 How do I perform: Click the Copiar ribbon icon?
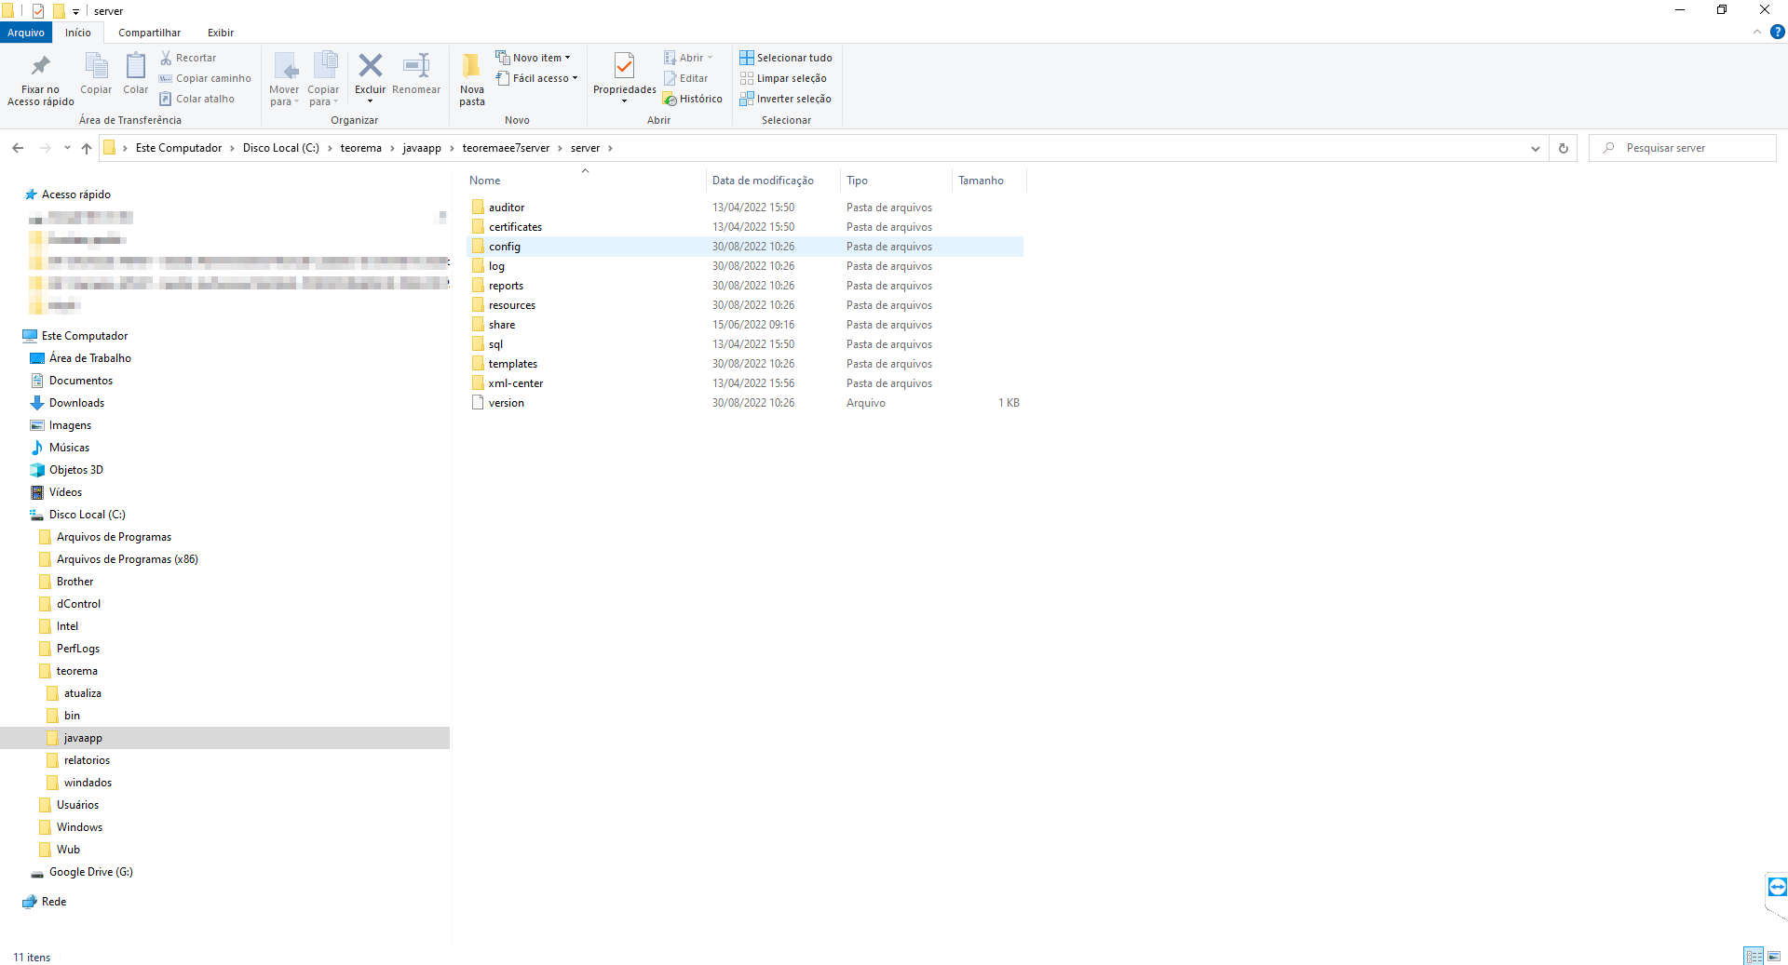click(x=96, y=66)
